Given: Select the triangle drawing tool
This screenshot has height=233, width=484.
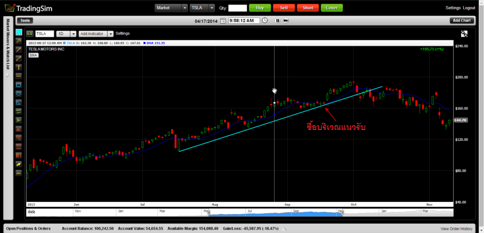Looking at the screenshot, I should pos(19,102).
